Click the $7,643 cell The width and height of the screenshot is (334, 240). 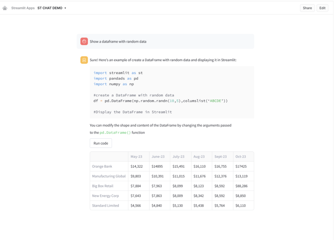point(139,196)
